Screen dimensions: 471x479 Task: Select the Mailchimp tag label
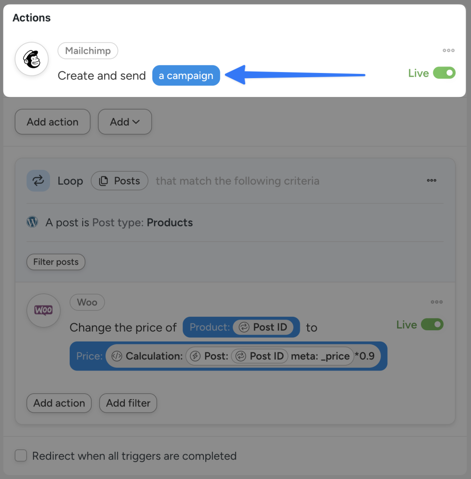[x=87, y=51]
